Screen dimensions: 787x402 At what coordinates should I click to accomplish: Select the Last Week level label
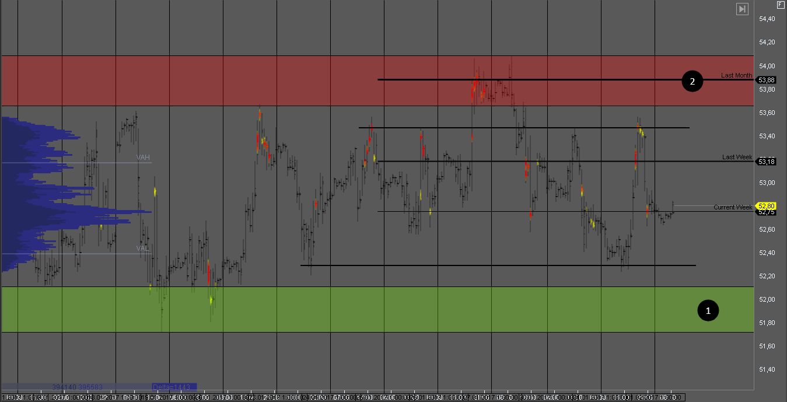pyautogui.click(x=737, y=157)
